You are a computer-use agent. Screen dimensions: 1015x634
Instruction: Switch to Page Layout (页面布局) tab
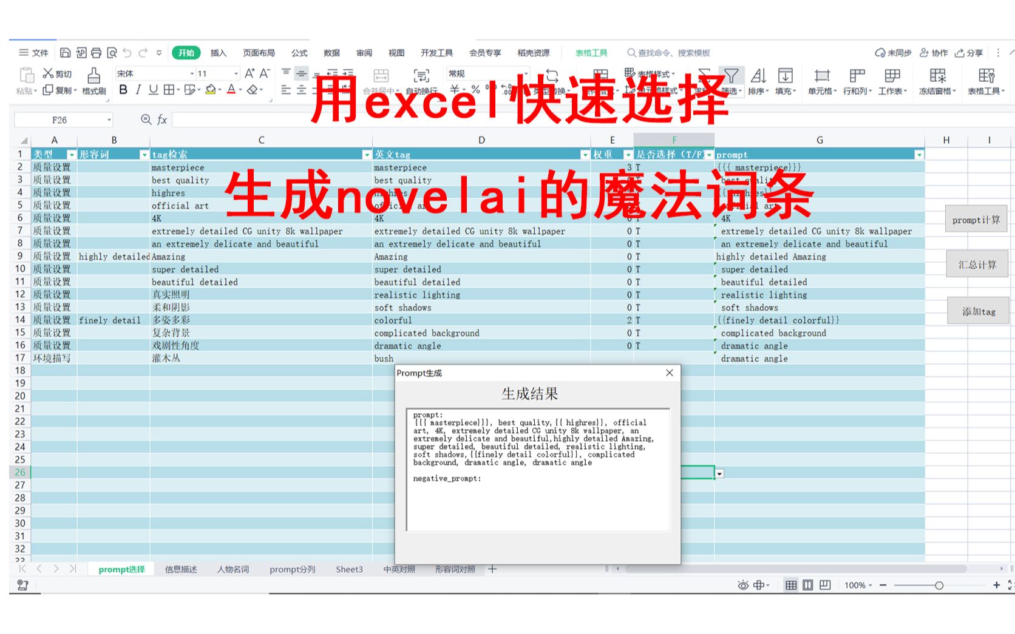259,53
